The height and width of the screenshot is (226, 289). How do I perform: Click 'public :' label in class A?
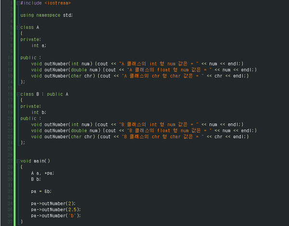pyautogui.click(x=31, y=58)
